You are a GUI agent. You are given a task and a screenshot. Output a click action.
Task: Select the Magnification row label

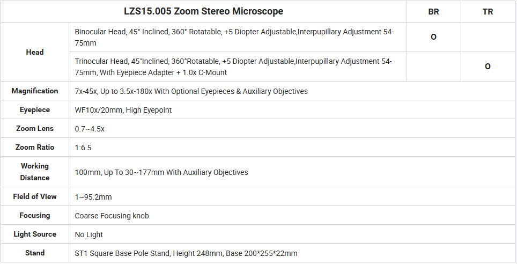click(x=35, y=91)
